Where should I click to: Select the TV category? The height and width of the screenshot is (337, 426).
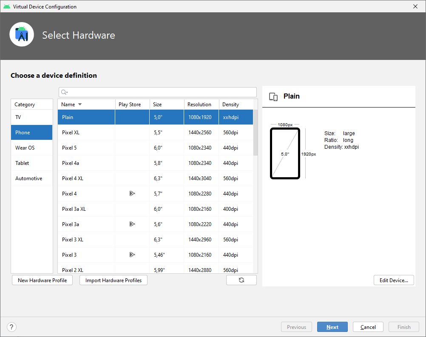point(31,117)
